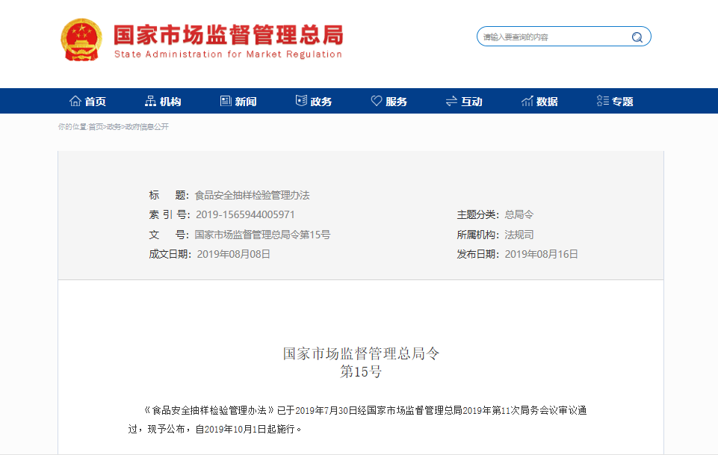Open 政务 link in the breadcrumb
Screen dimensions: 718x455
(x=114, y=127)
